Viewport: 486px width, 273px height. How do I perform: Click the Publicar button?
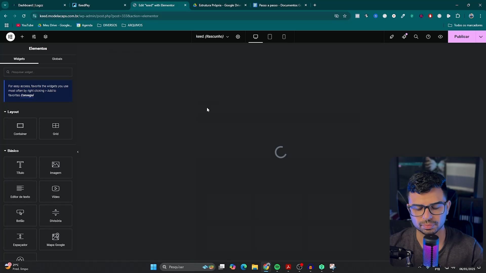point(462,37)
